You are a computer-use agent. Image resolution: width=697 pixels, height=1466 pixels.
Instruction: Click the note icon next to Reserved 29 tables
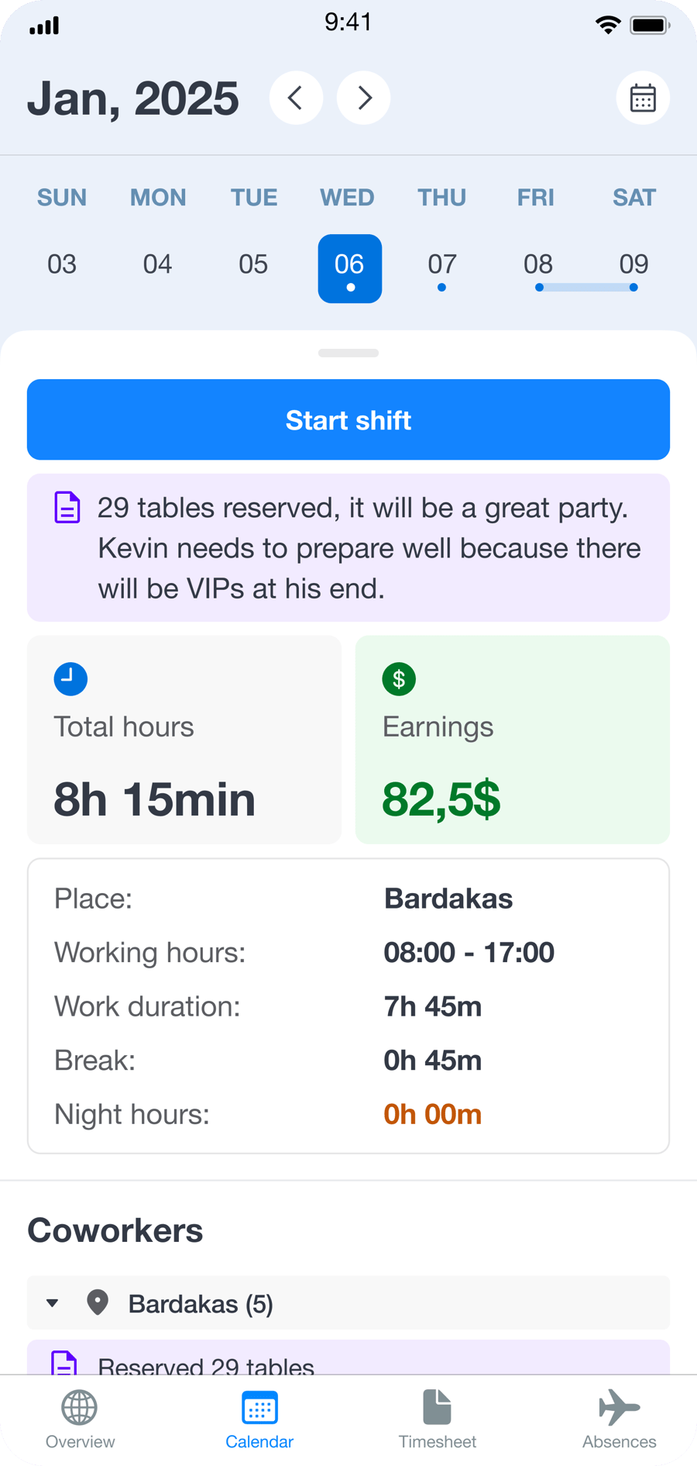point(67,1361)
